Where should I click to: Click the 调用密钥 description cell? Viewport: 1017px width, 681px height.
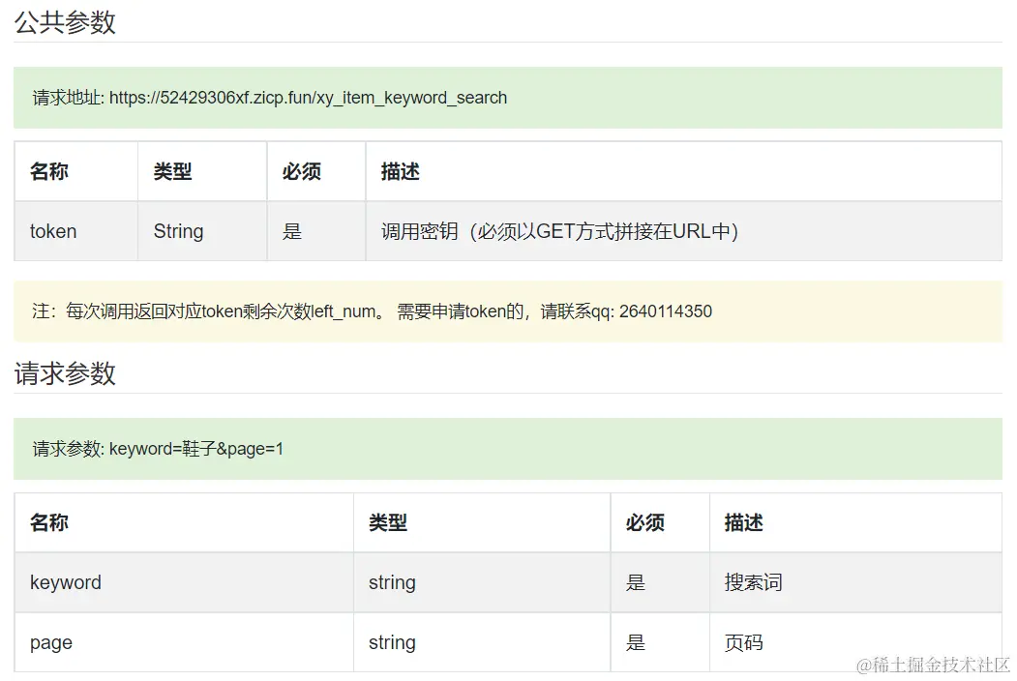[683, 231]
